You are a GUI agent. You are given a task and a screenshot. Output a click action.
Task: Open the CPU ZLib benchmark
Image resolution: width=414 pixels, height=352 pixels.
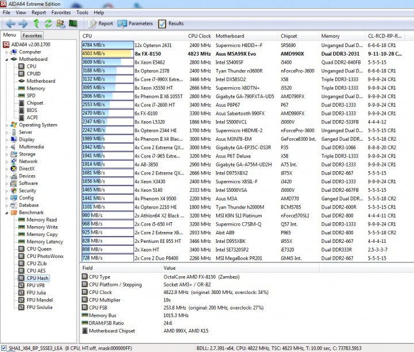coord(32,264)
